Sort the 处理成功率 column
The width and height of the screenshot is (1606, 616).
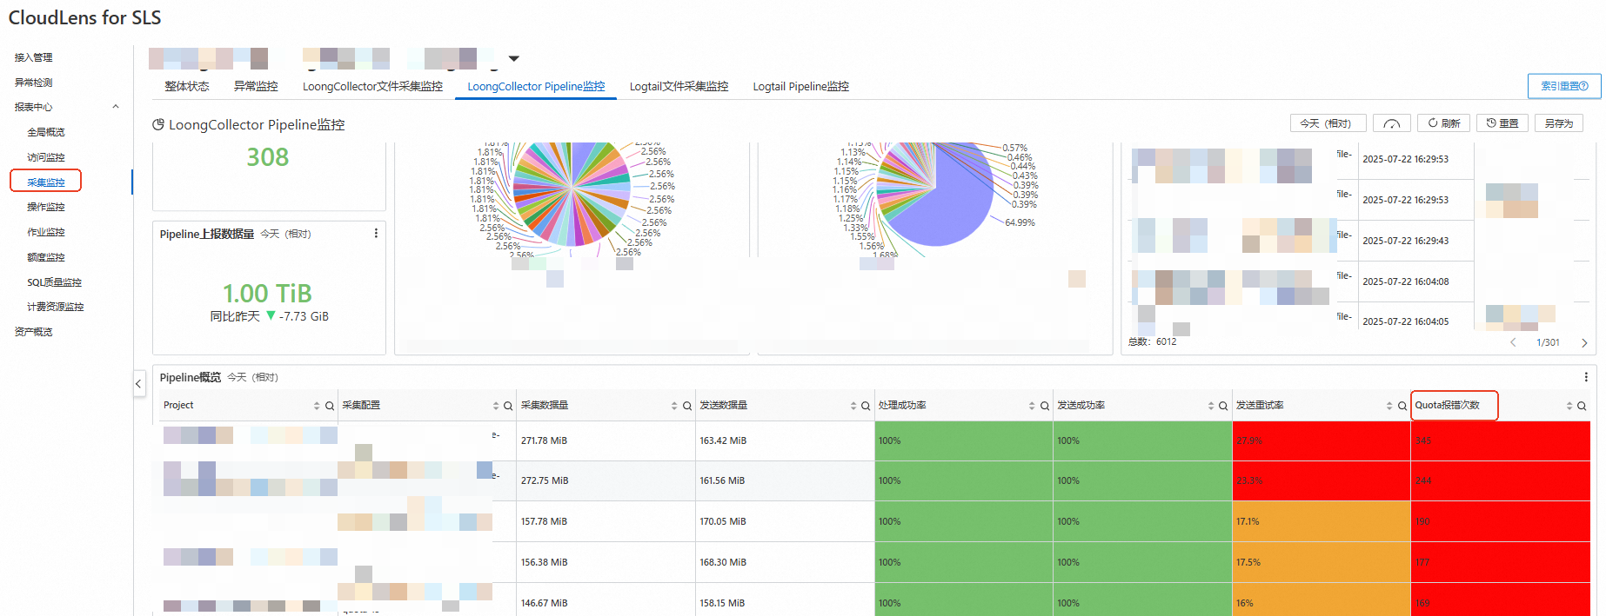click(x=1032, y=406)
